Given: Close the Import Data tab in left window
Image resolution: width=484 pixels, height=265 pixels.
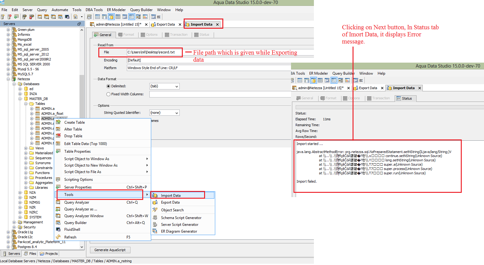Looking at the screenshot, I should tap(217, 24).
